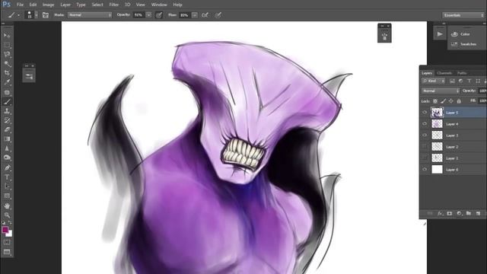
Task: Select the Crop tool
Action: coord(7,73)
